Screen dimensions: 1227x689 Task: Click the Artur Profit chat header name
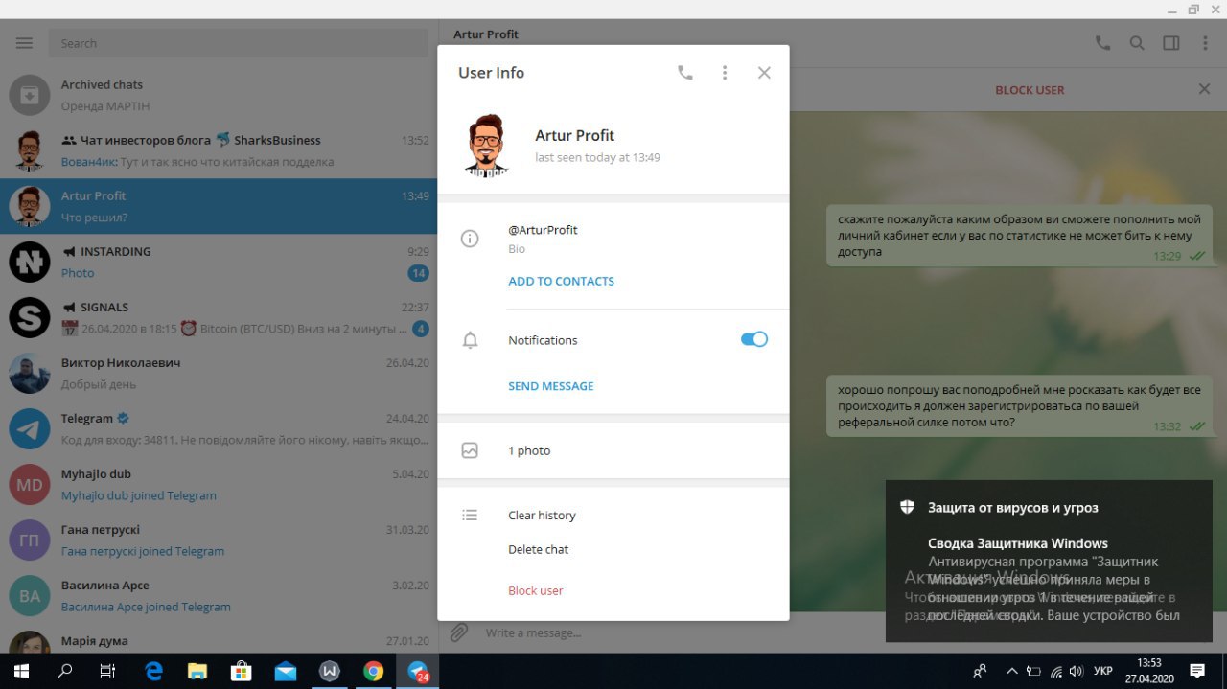coord(486,34)
